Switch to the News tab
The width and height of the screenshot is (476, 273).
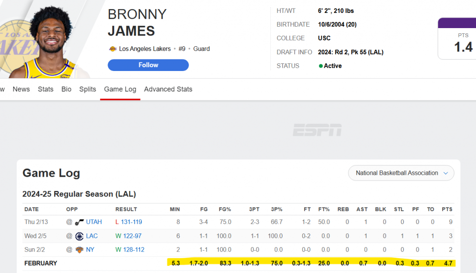click(x=21, y=89)
